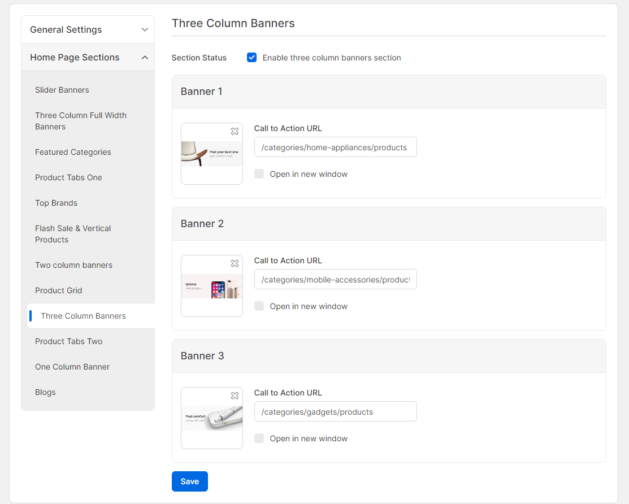Open Slider Banners settings
Image resolution: width=629 pixels, height=504 pixels.
click(62, 90)
